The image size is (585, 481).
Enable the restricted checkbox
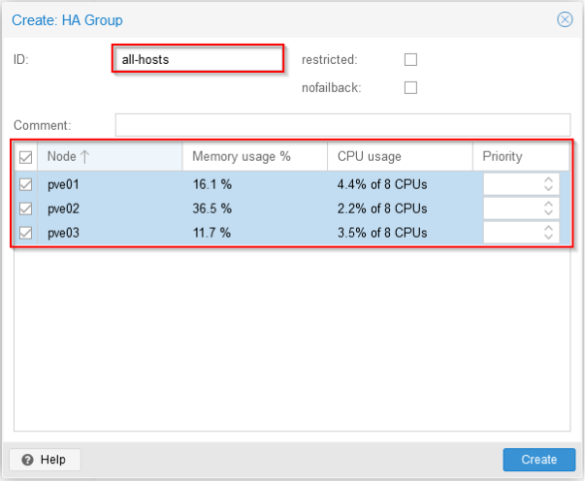pos(410,59)
